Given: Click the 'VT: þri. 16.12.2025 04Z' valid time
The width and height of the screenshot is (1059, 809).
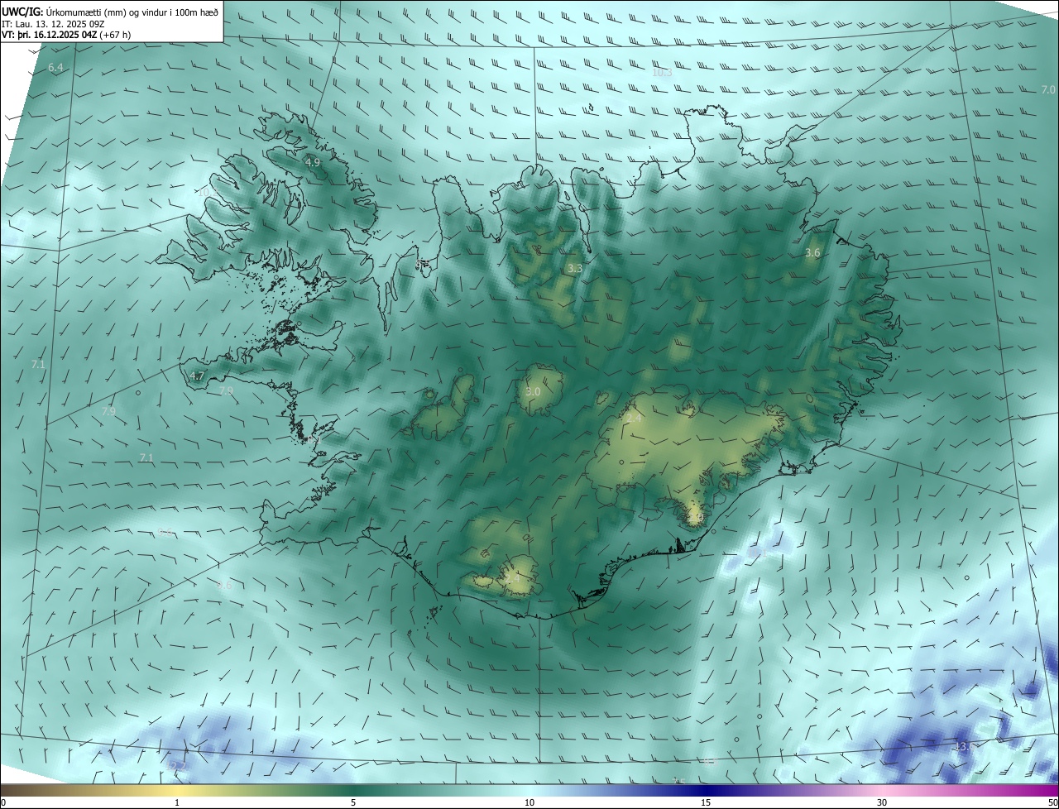Looking at the screenshot, I should [50, 35].
